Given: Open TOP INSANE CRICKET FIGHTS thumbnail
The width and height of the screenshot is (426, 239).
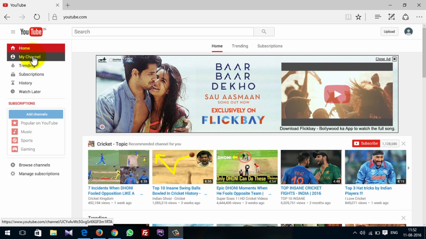Looking at the screenshot, I should [x=311, y=167].
